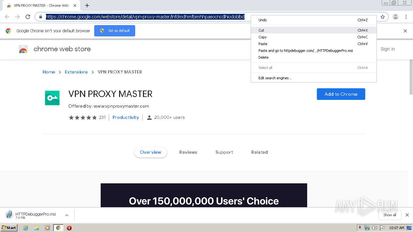The image size is (413, 232).
Task: Open the Windows Start button
Action: click(x=9, y=228)
